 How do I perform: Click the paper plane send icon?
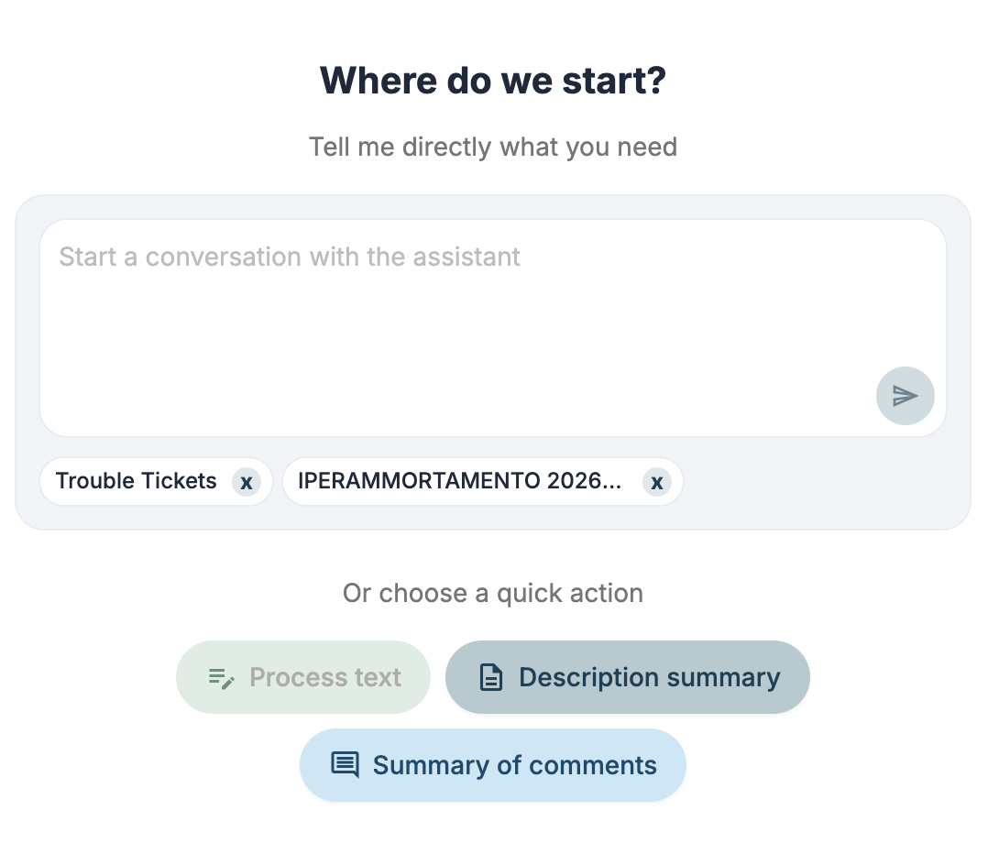[x=905, y=396]
